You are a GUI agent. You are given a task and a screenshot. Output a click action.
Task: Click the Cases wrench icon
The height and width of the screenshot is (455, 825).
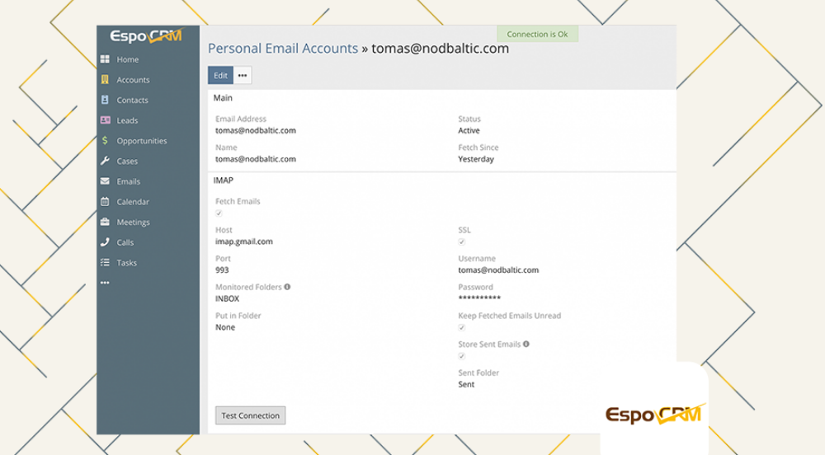tap(105, 161)
